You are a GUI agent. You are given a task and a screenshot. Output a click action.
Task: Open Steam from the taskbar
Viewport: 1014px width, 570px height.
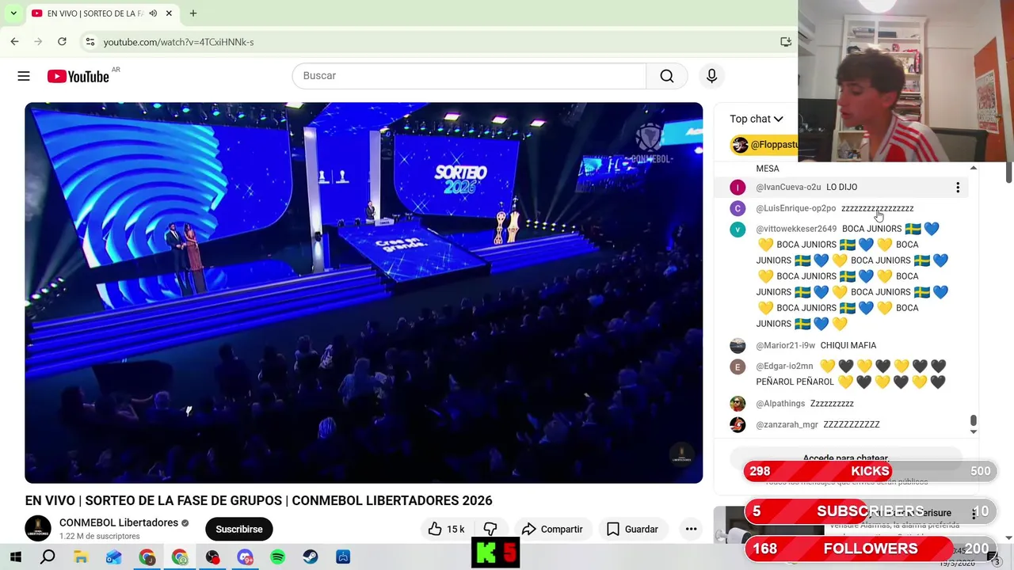[311, 557]
